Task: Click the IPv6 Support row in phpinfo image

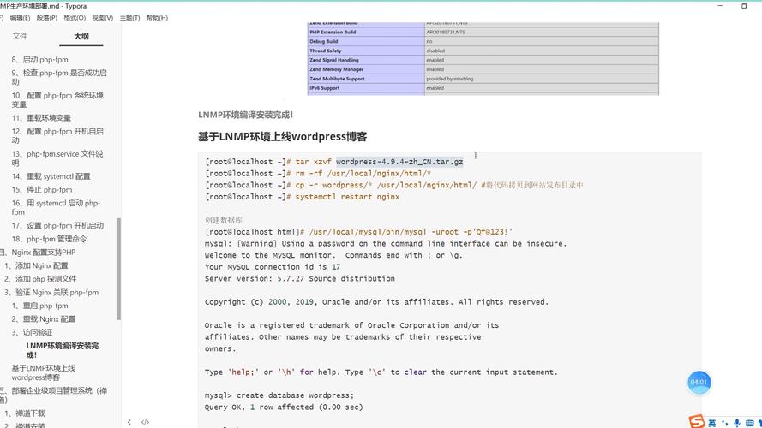Action: click(483, 88)
